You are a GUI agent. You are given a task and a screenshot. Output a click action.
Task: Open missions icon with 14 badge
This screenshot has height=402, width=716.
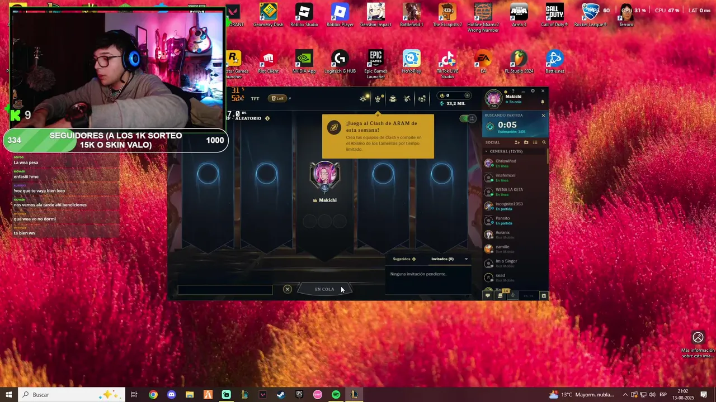[501, 295]
